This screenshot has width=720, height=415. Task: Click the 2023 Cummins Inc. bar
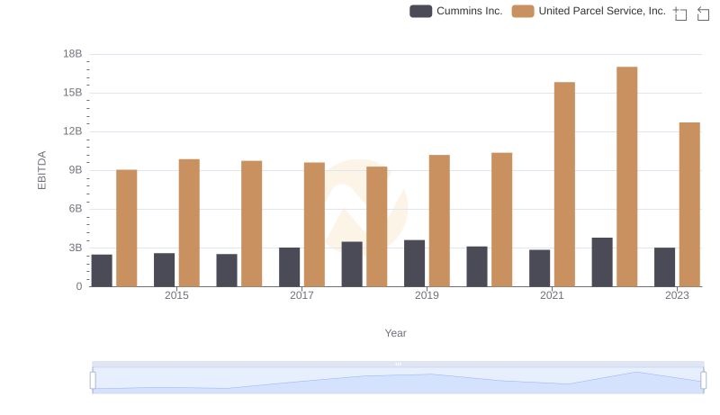(x=664, y=267)
